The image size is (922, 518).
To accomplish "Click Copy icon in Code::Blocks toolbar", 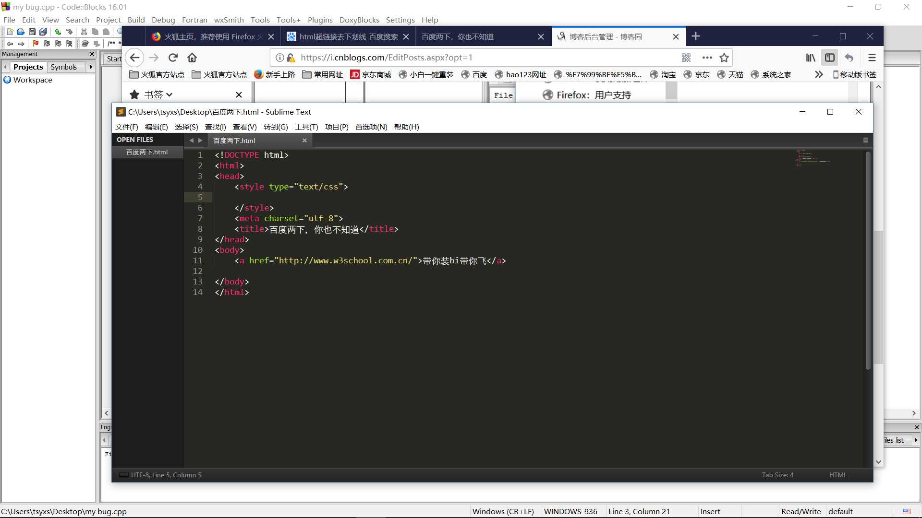I will [x=95, y=32].
